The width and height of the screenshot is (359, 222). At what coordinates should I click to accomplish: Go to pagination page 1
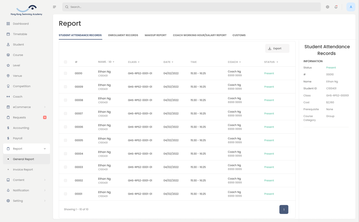pos(284,209)
